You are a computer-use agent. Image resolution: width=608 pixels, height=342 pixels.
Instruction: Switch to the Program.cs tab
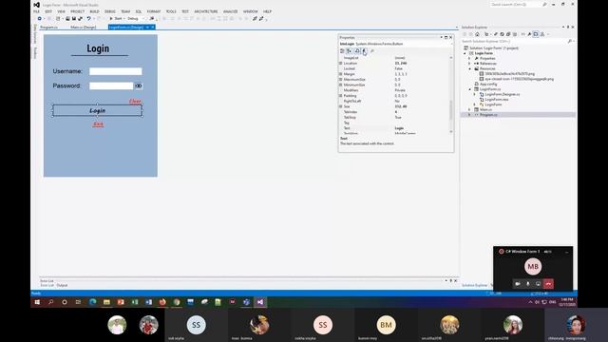pyautogui.click(x=48, y=28)
